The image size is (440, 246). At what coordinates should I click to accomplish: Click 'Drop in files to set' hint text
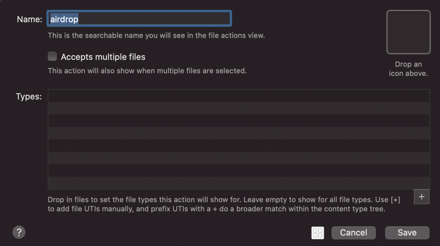(x=224, y=204)
